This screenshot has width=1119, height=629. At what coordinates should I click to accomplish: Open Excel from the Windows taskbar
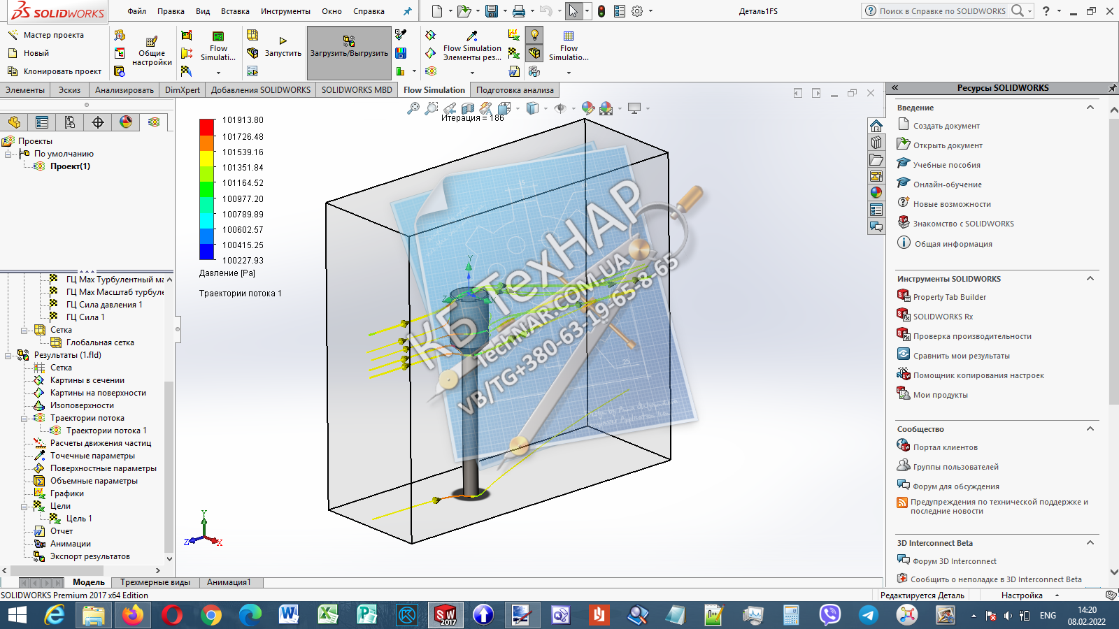pos(327,615)
